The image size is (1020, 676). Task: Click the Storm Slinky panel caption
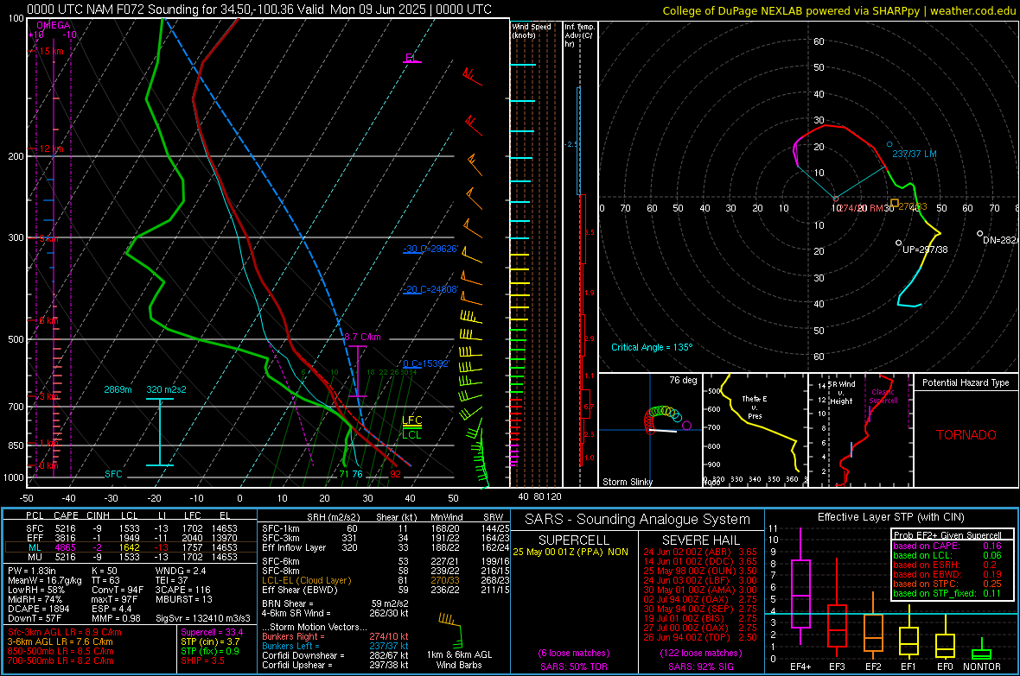pos(628,482)
